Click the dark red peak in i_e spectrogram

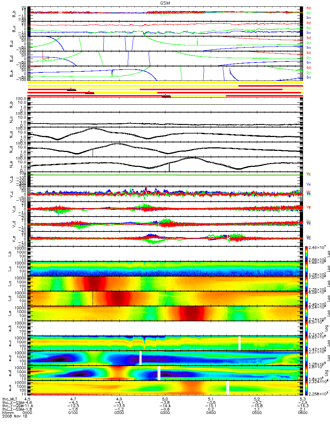point(192,313)
